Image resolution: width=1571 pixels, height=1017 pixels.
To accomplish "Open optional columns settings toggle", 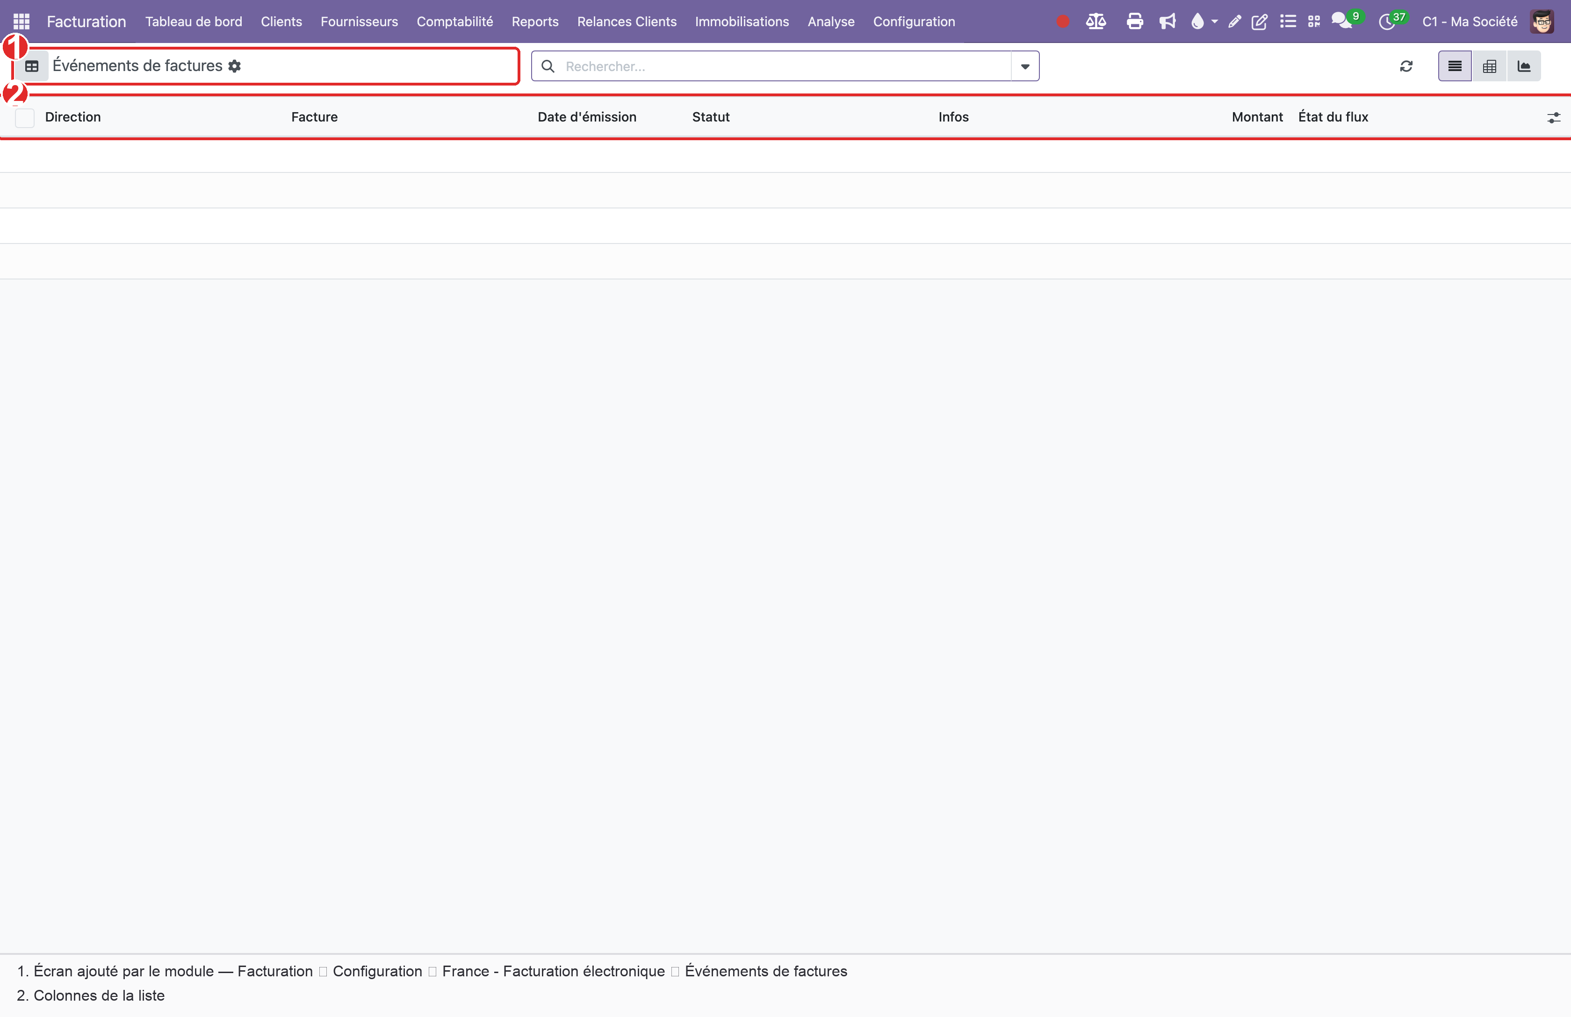I will [1554, 118].
